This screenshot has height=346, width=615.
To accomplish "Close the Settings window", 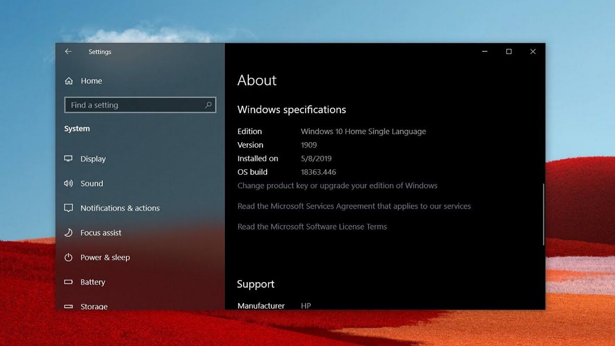I will click(x=533, y=51).
